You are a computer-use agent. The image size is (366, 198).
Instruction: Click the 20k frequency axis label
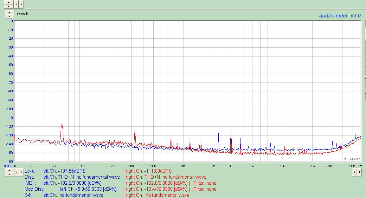pyautogui.click(x=312, y=166)
